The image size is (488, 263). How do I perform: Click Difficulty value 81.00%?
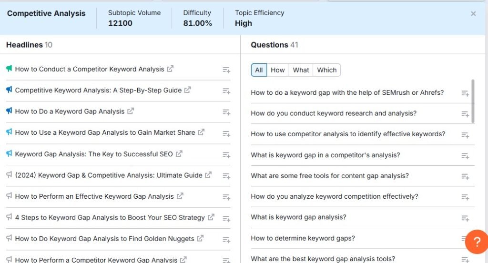[197, 23]
